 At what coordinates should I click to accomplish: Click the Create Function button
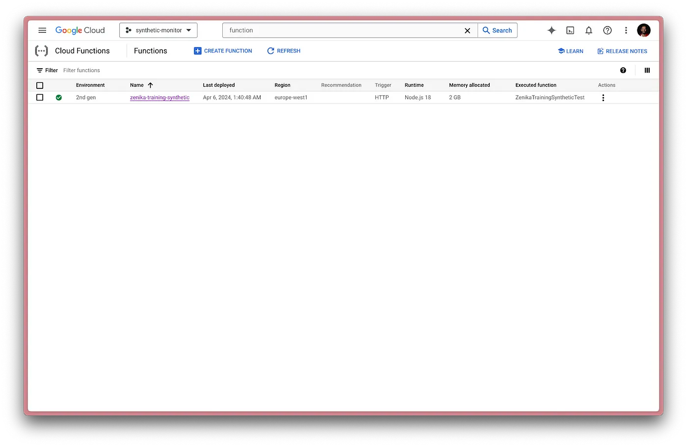[x=223, y=51]
